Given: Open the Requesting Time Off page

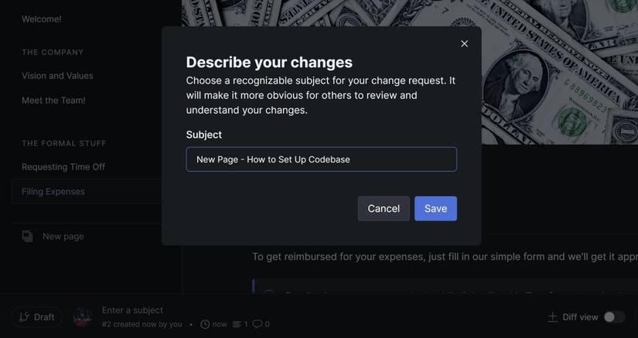Looking at the screenshot, I should pos(63,167).
